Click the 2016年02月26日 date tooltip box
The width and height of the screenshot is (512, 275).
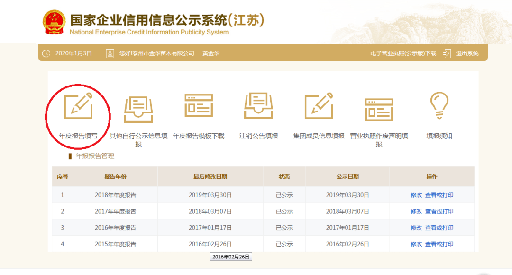231,257
